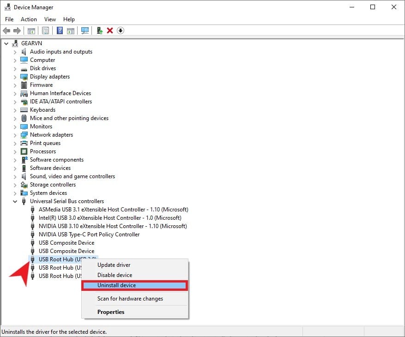
Task: Open the Properties toolbar icon
Action: click(x=45, y=30)
